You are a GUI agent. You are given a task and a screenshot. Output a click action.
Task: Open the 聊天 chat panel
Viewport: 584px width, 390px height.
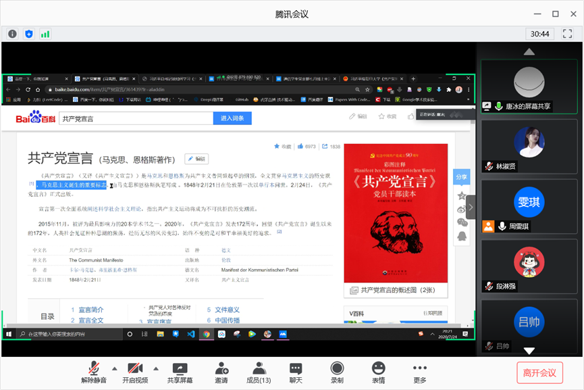(296, 372)
